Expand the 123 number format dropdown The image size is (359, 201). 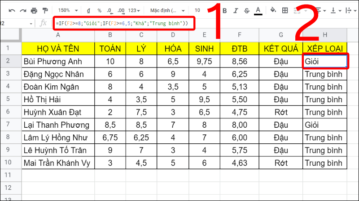pyautogui.click(x=135, y=10)
